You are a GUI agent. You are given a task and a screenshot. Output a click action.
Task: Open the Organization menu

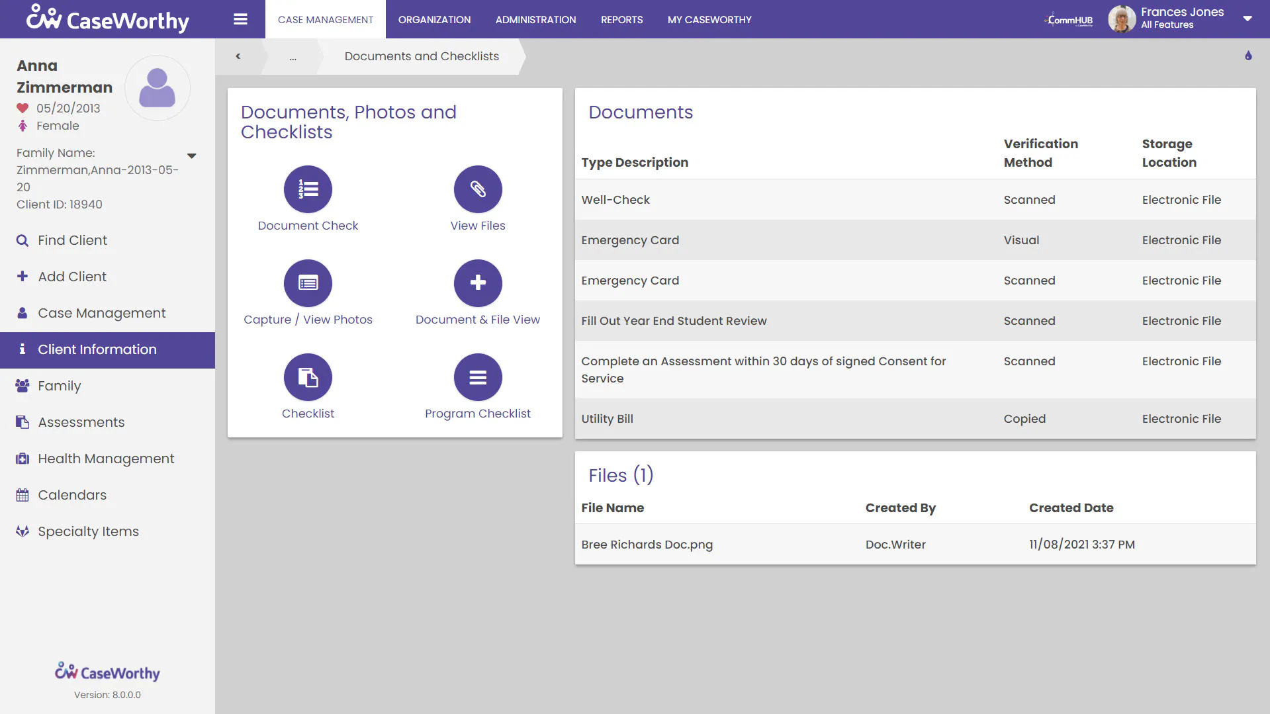pos(434,19)
